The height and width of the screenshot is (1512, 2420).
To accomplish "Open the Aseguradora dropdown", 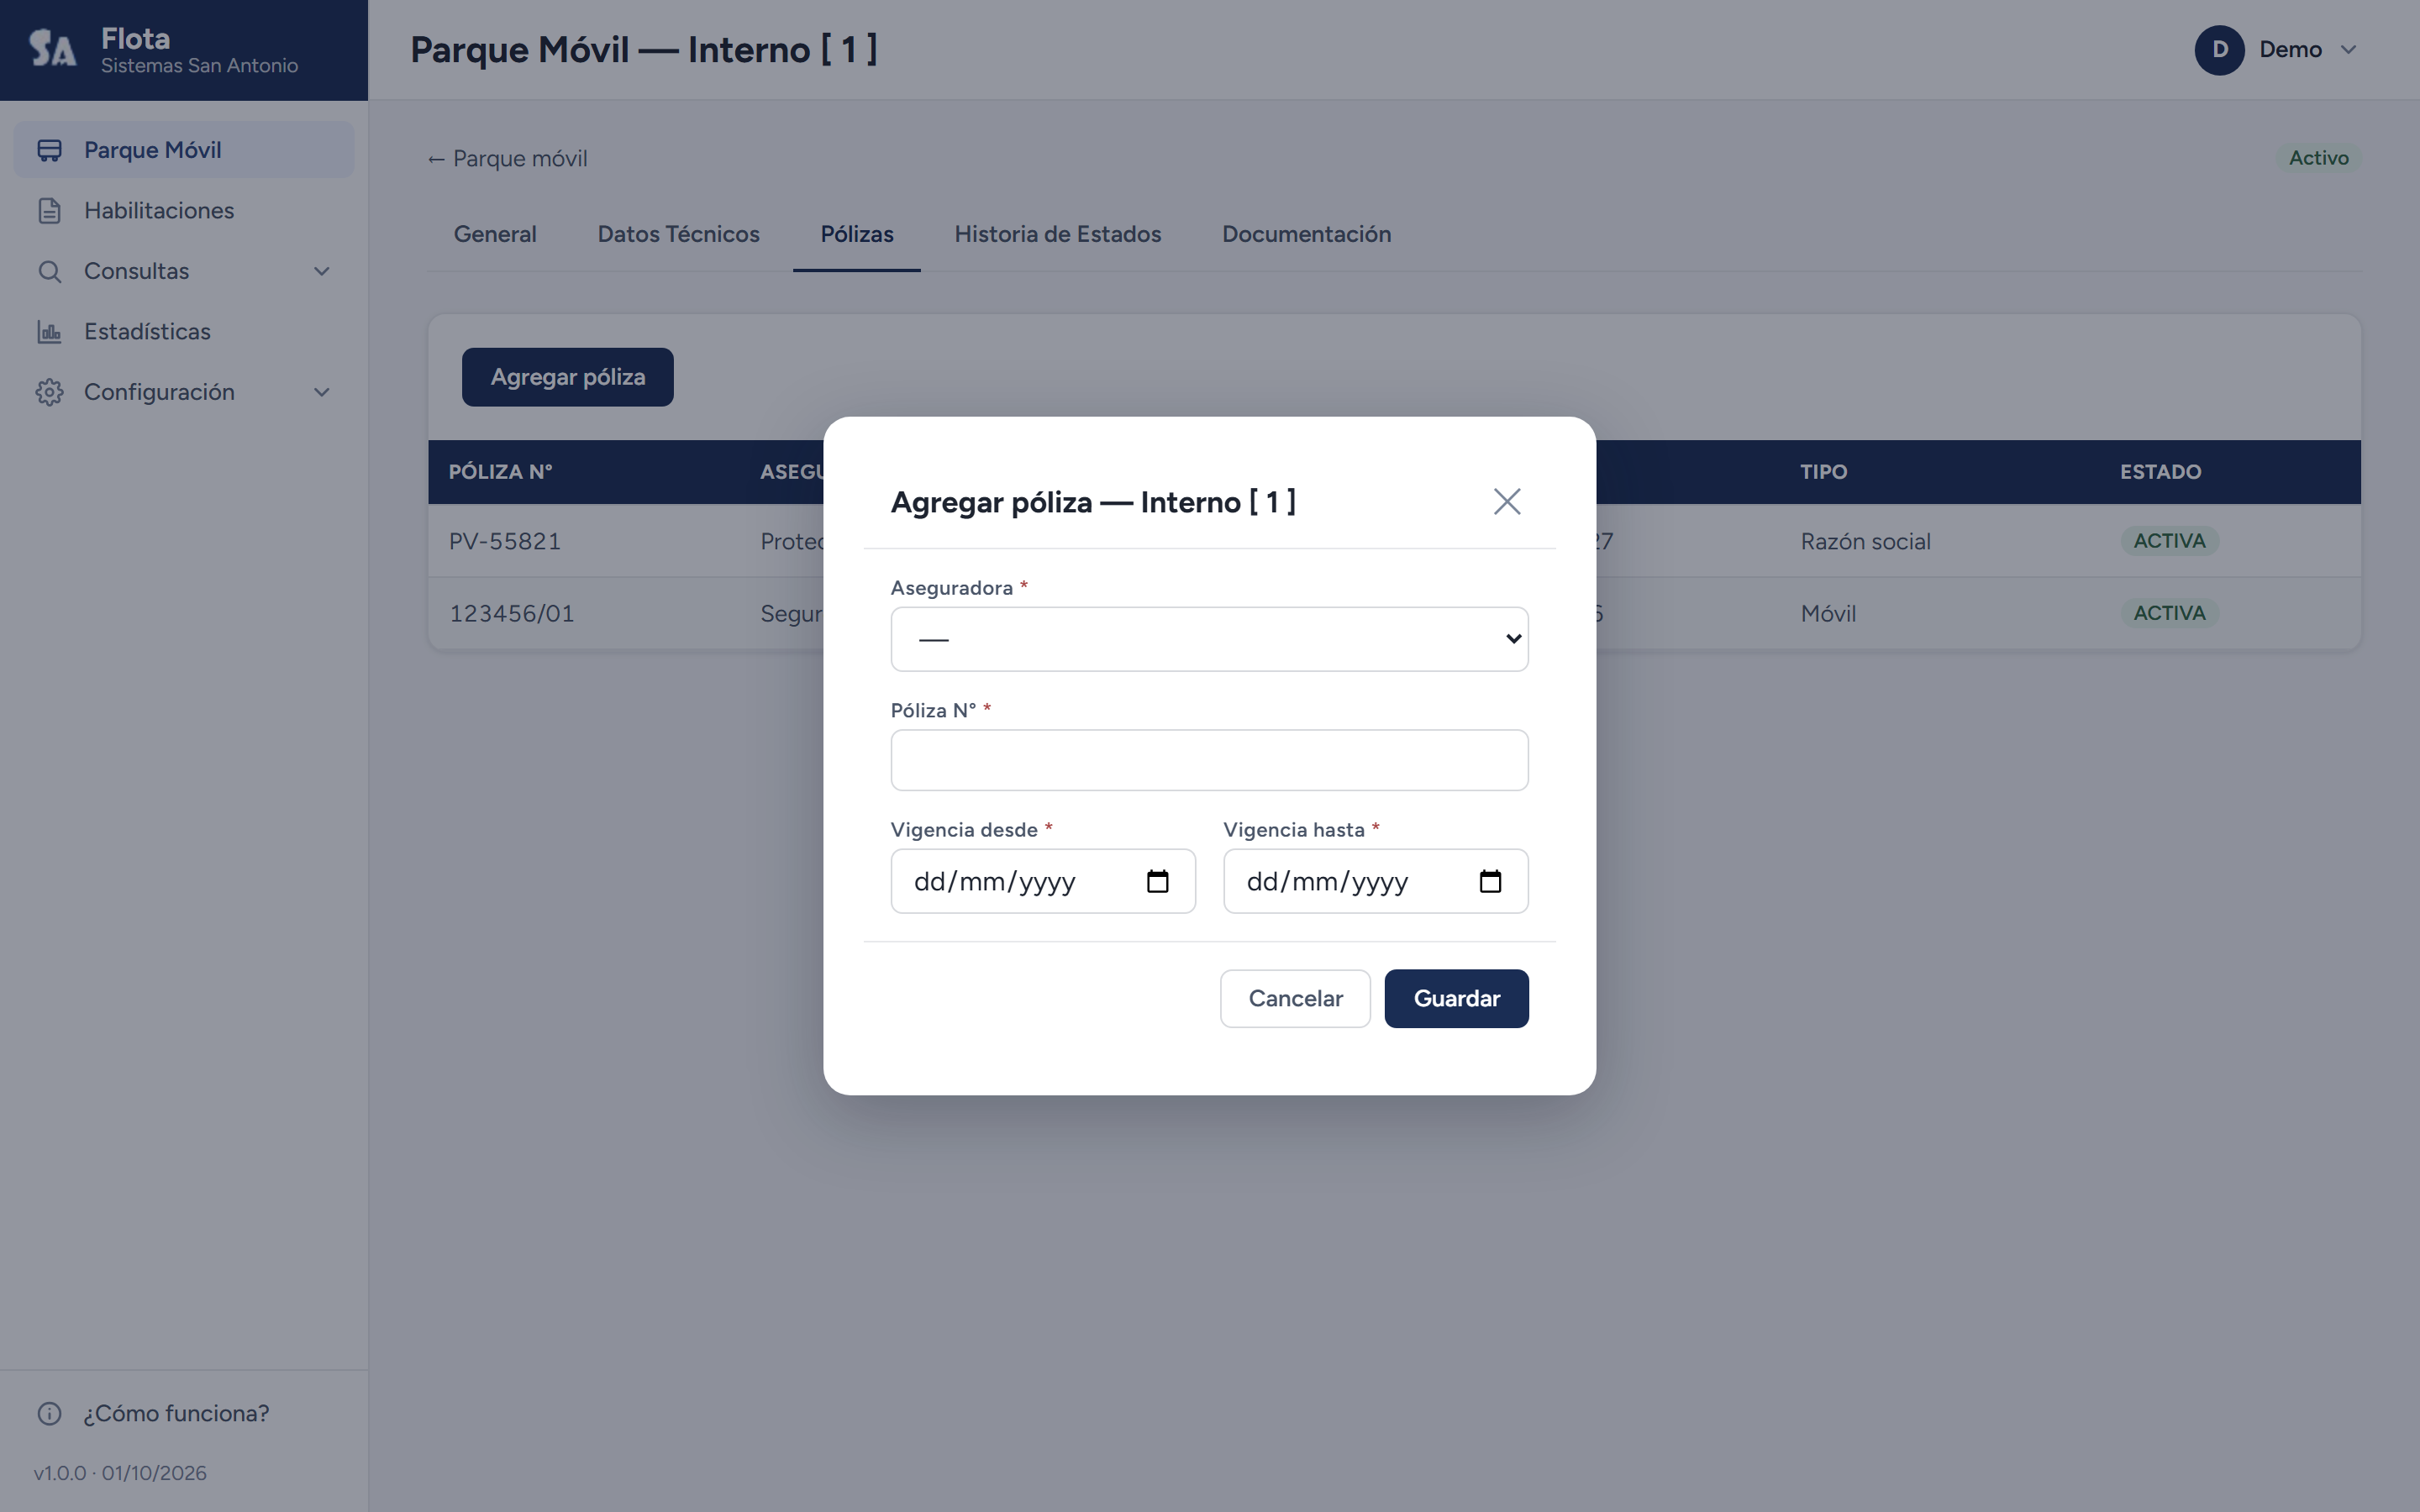I will coord(1209,639).
